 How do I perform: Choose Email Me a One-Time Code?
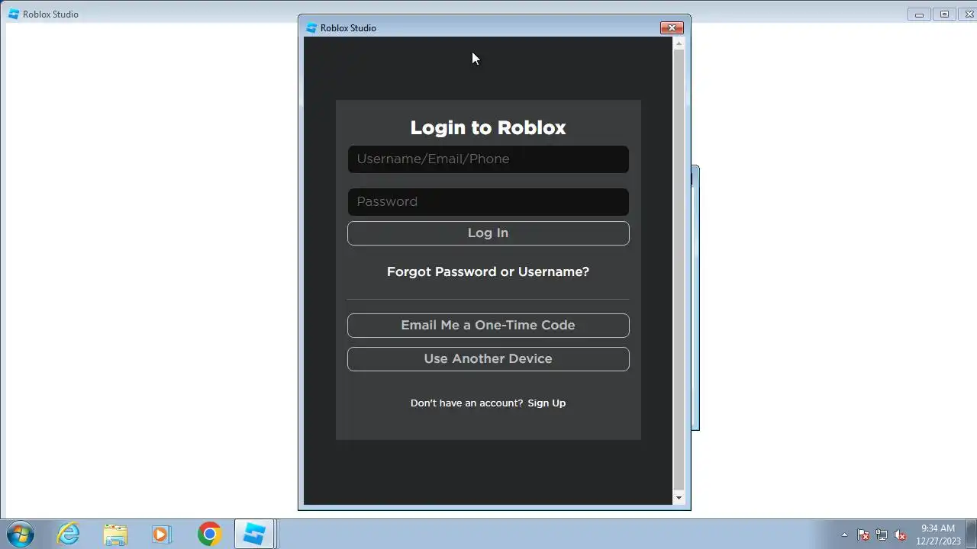pyautogui.click(x=488, y=326)
